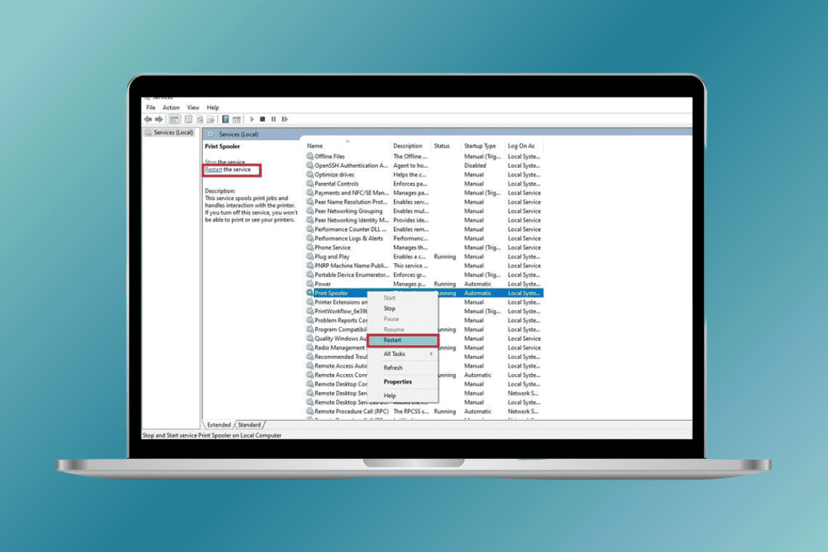
Task: Click the gear icon beside Phone Service
Action: (310, 247)
